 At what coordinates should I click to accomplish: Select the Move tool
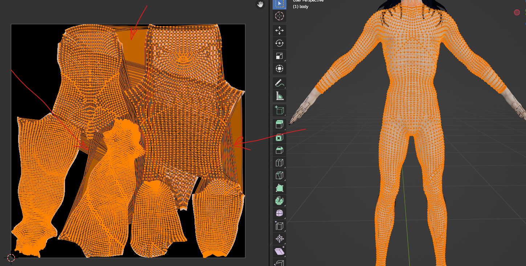point(279,30)
